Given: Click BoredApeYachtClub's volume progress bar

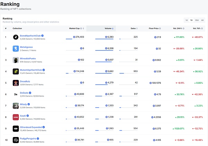Looking at the screenshot, I should tap(104, 39).
